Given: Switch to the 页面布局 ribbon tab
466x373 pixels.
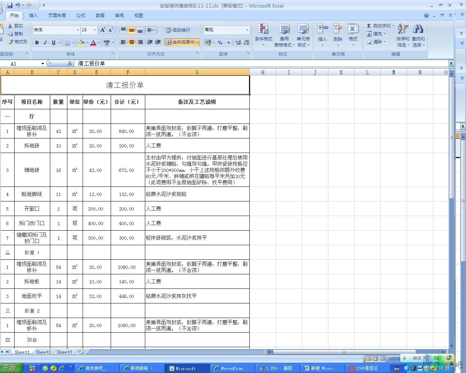Looking at the screenshot, I should coord(57,15).
